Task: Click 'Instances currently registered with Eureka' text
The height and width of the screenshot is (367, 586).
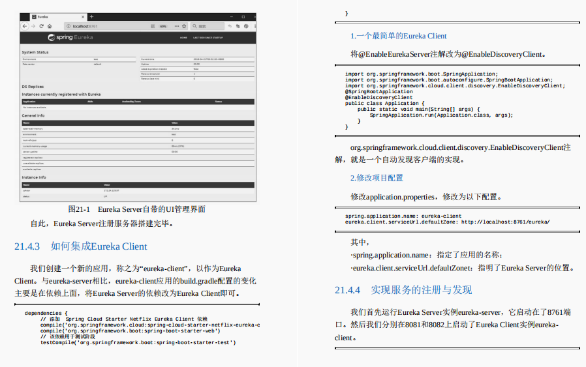Action: click(61, 95)
